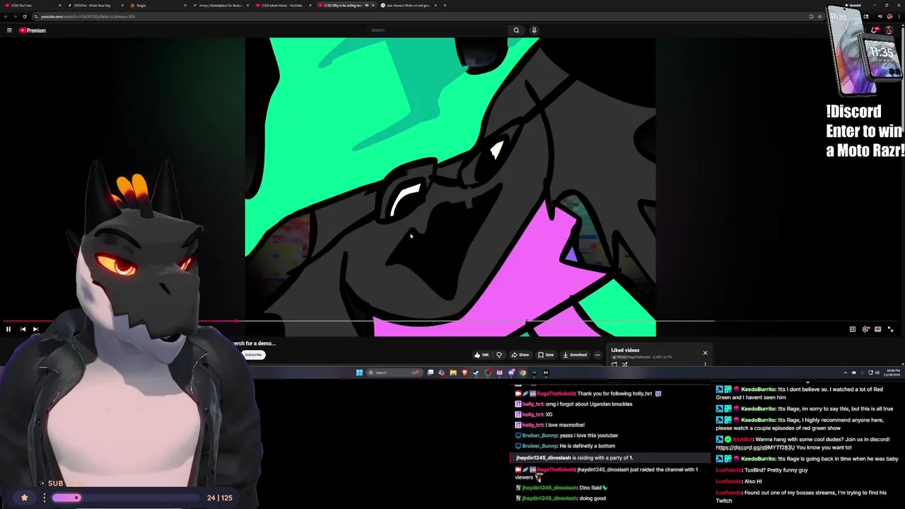Click the Download button
The height and width of the screenshot is (509, 905).
point(575,355)
